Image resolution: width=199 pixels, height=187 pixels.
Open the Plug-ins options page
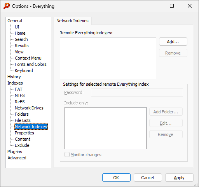(x=15, y=152)
